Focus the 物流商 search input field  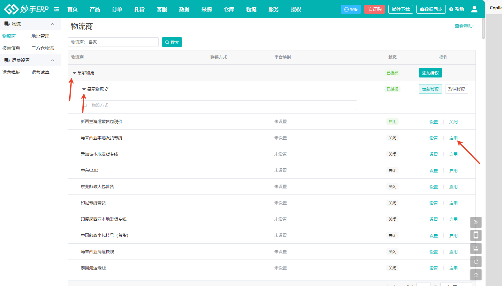[x=113, y=42]
